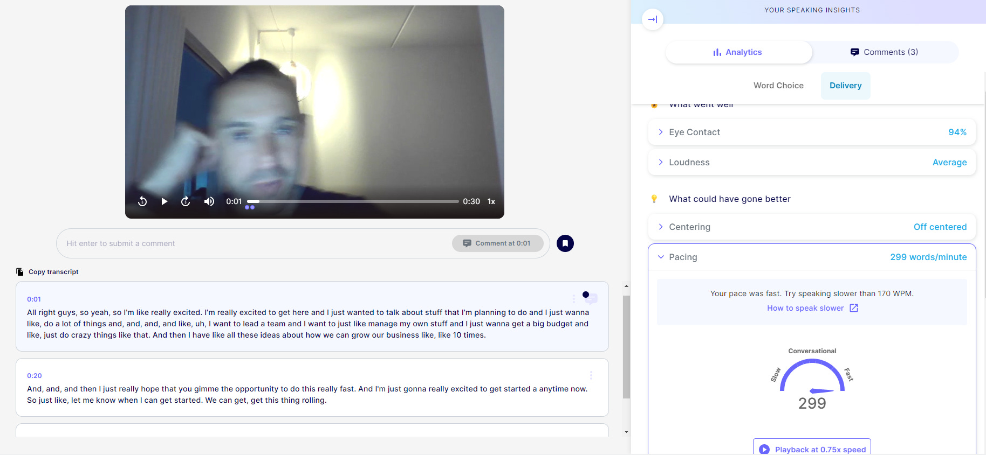This screenshot has width=986, height=455.
Task: Change the 1x playback speed
Action: click(491, 201)
